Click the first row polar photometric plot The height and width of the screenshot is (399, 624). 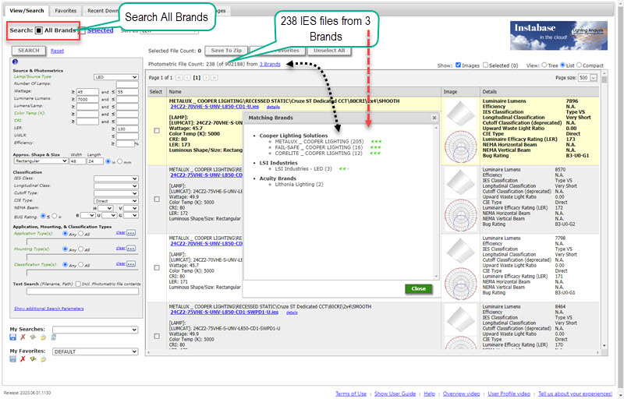point(460,147)
